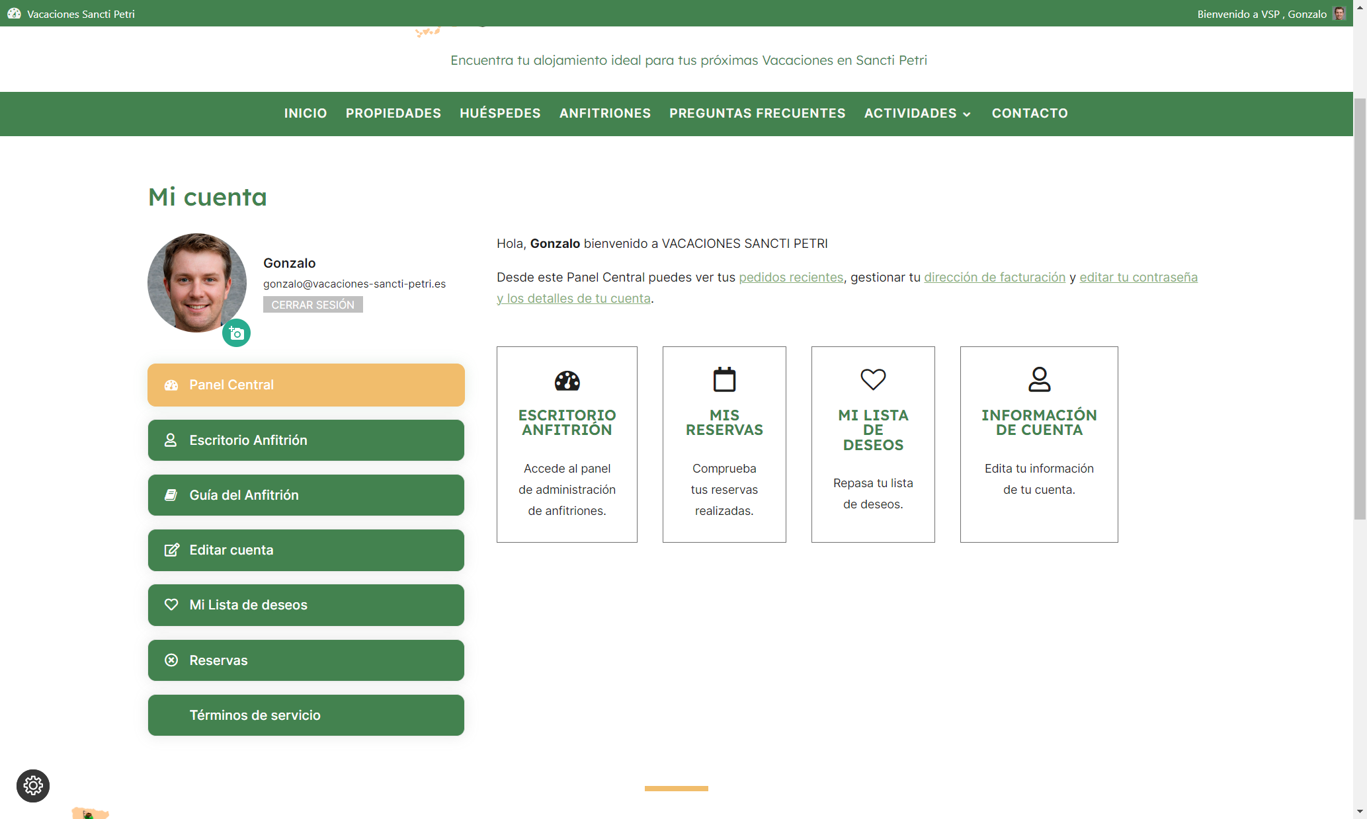
Task: Follow the pedidos recientes link
Action: coord(791,278)
